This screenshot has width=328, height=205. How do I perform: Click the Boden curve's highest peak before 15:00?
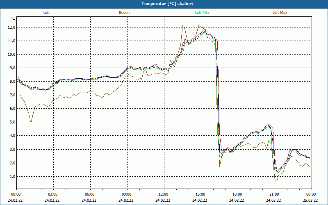199,25
